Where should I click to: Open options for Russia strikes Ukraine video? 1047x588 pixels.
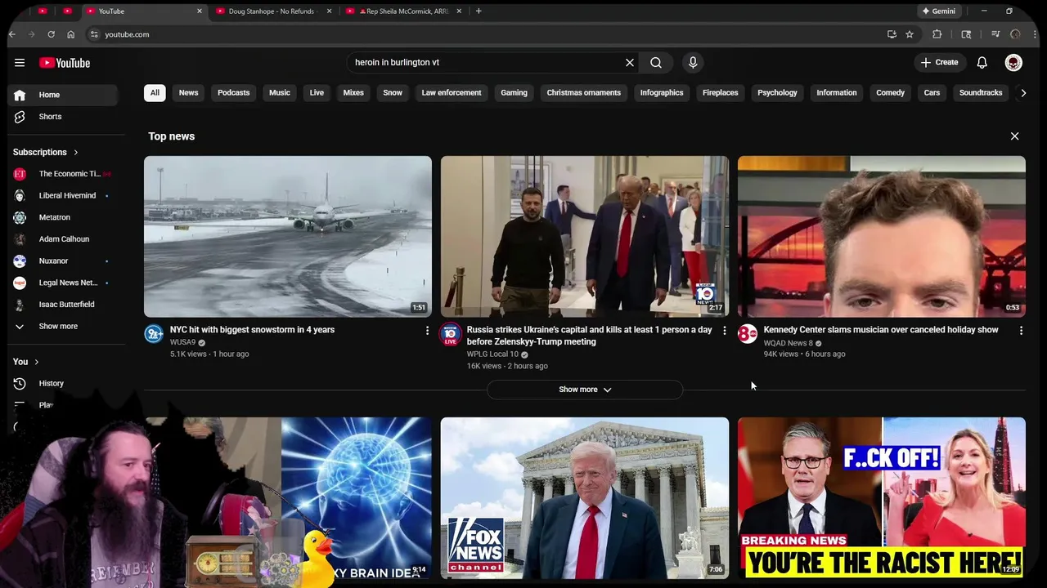coord(724,330)
